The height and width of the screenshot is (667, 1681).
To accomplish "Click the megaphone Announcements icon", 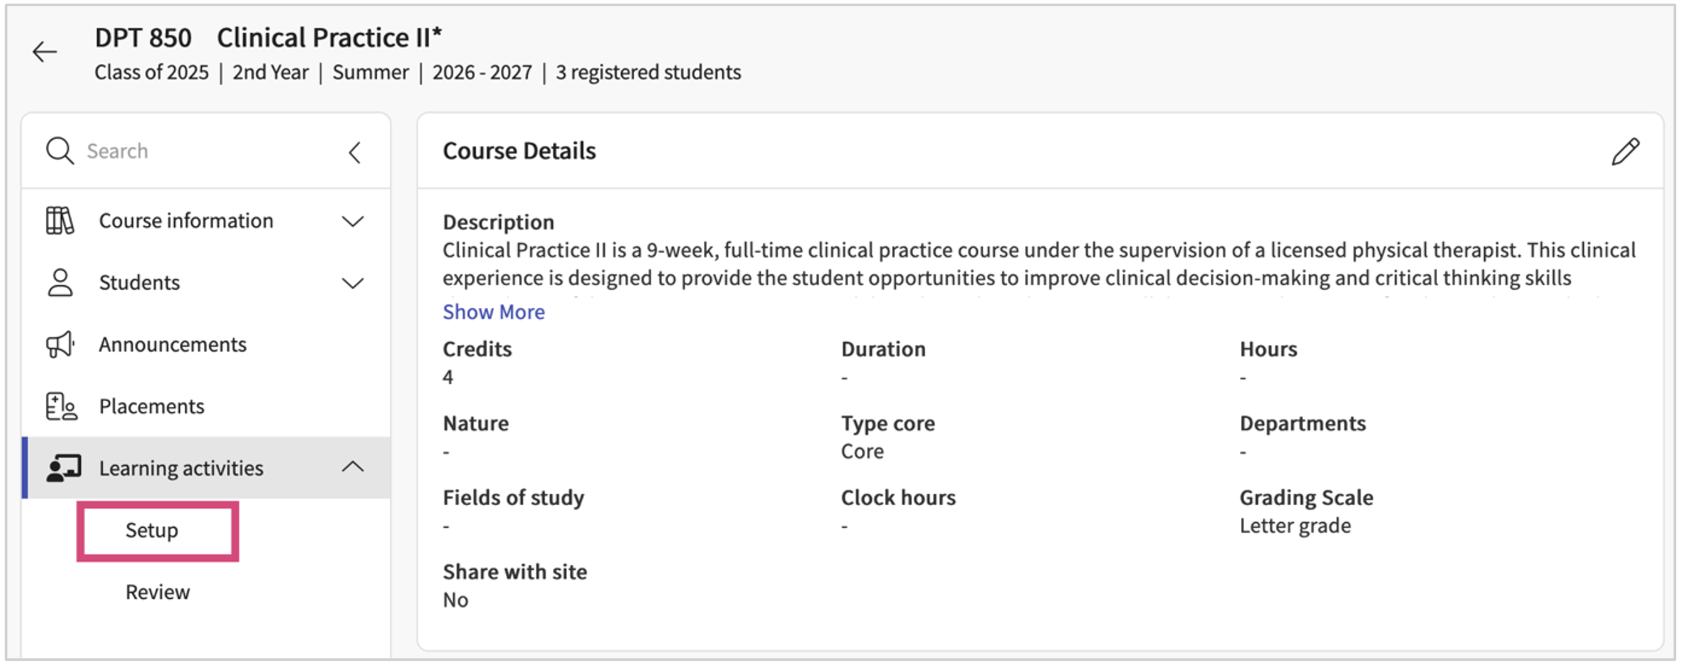I will point(60,344).
